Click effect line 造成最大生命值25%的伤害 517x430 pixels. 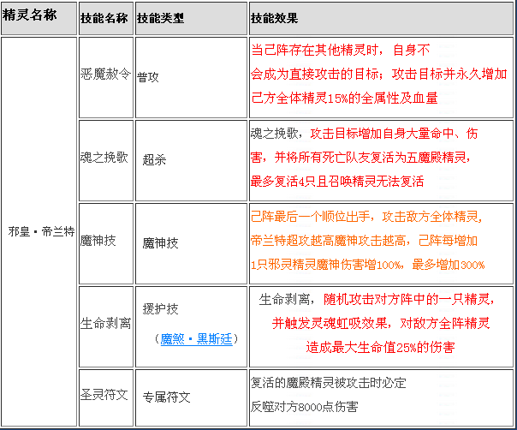[x=381, y=347]
